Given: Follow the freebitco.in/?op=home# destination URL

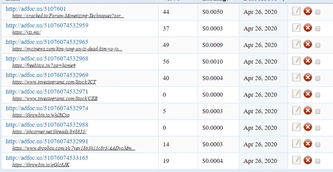Looking at the screenshot, I should coord(44,66).
